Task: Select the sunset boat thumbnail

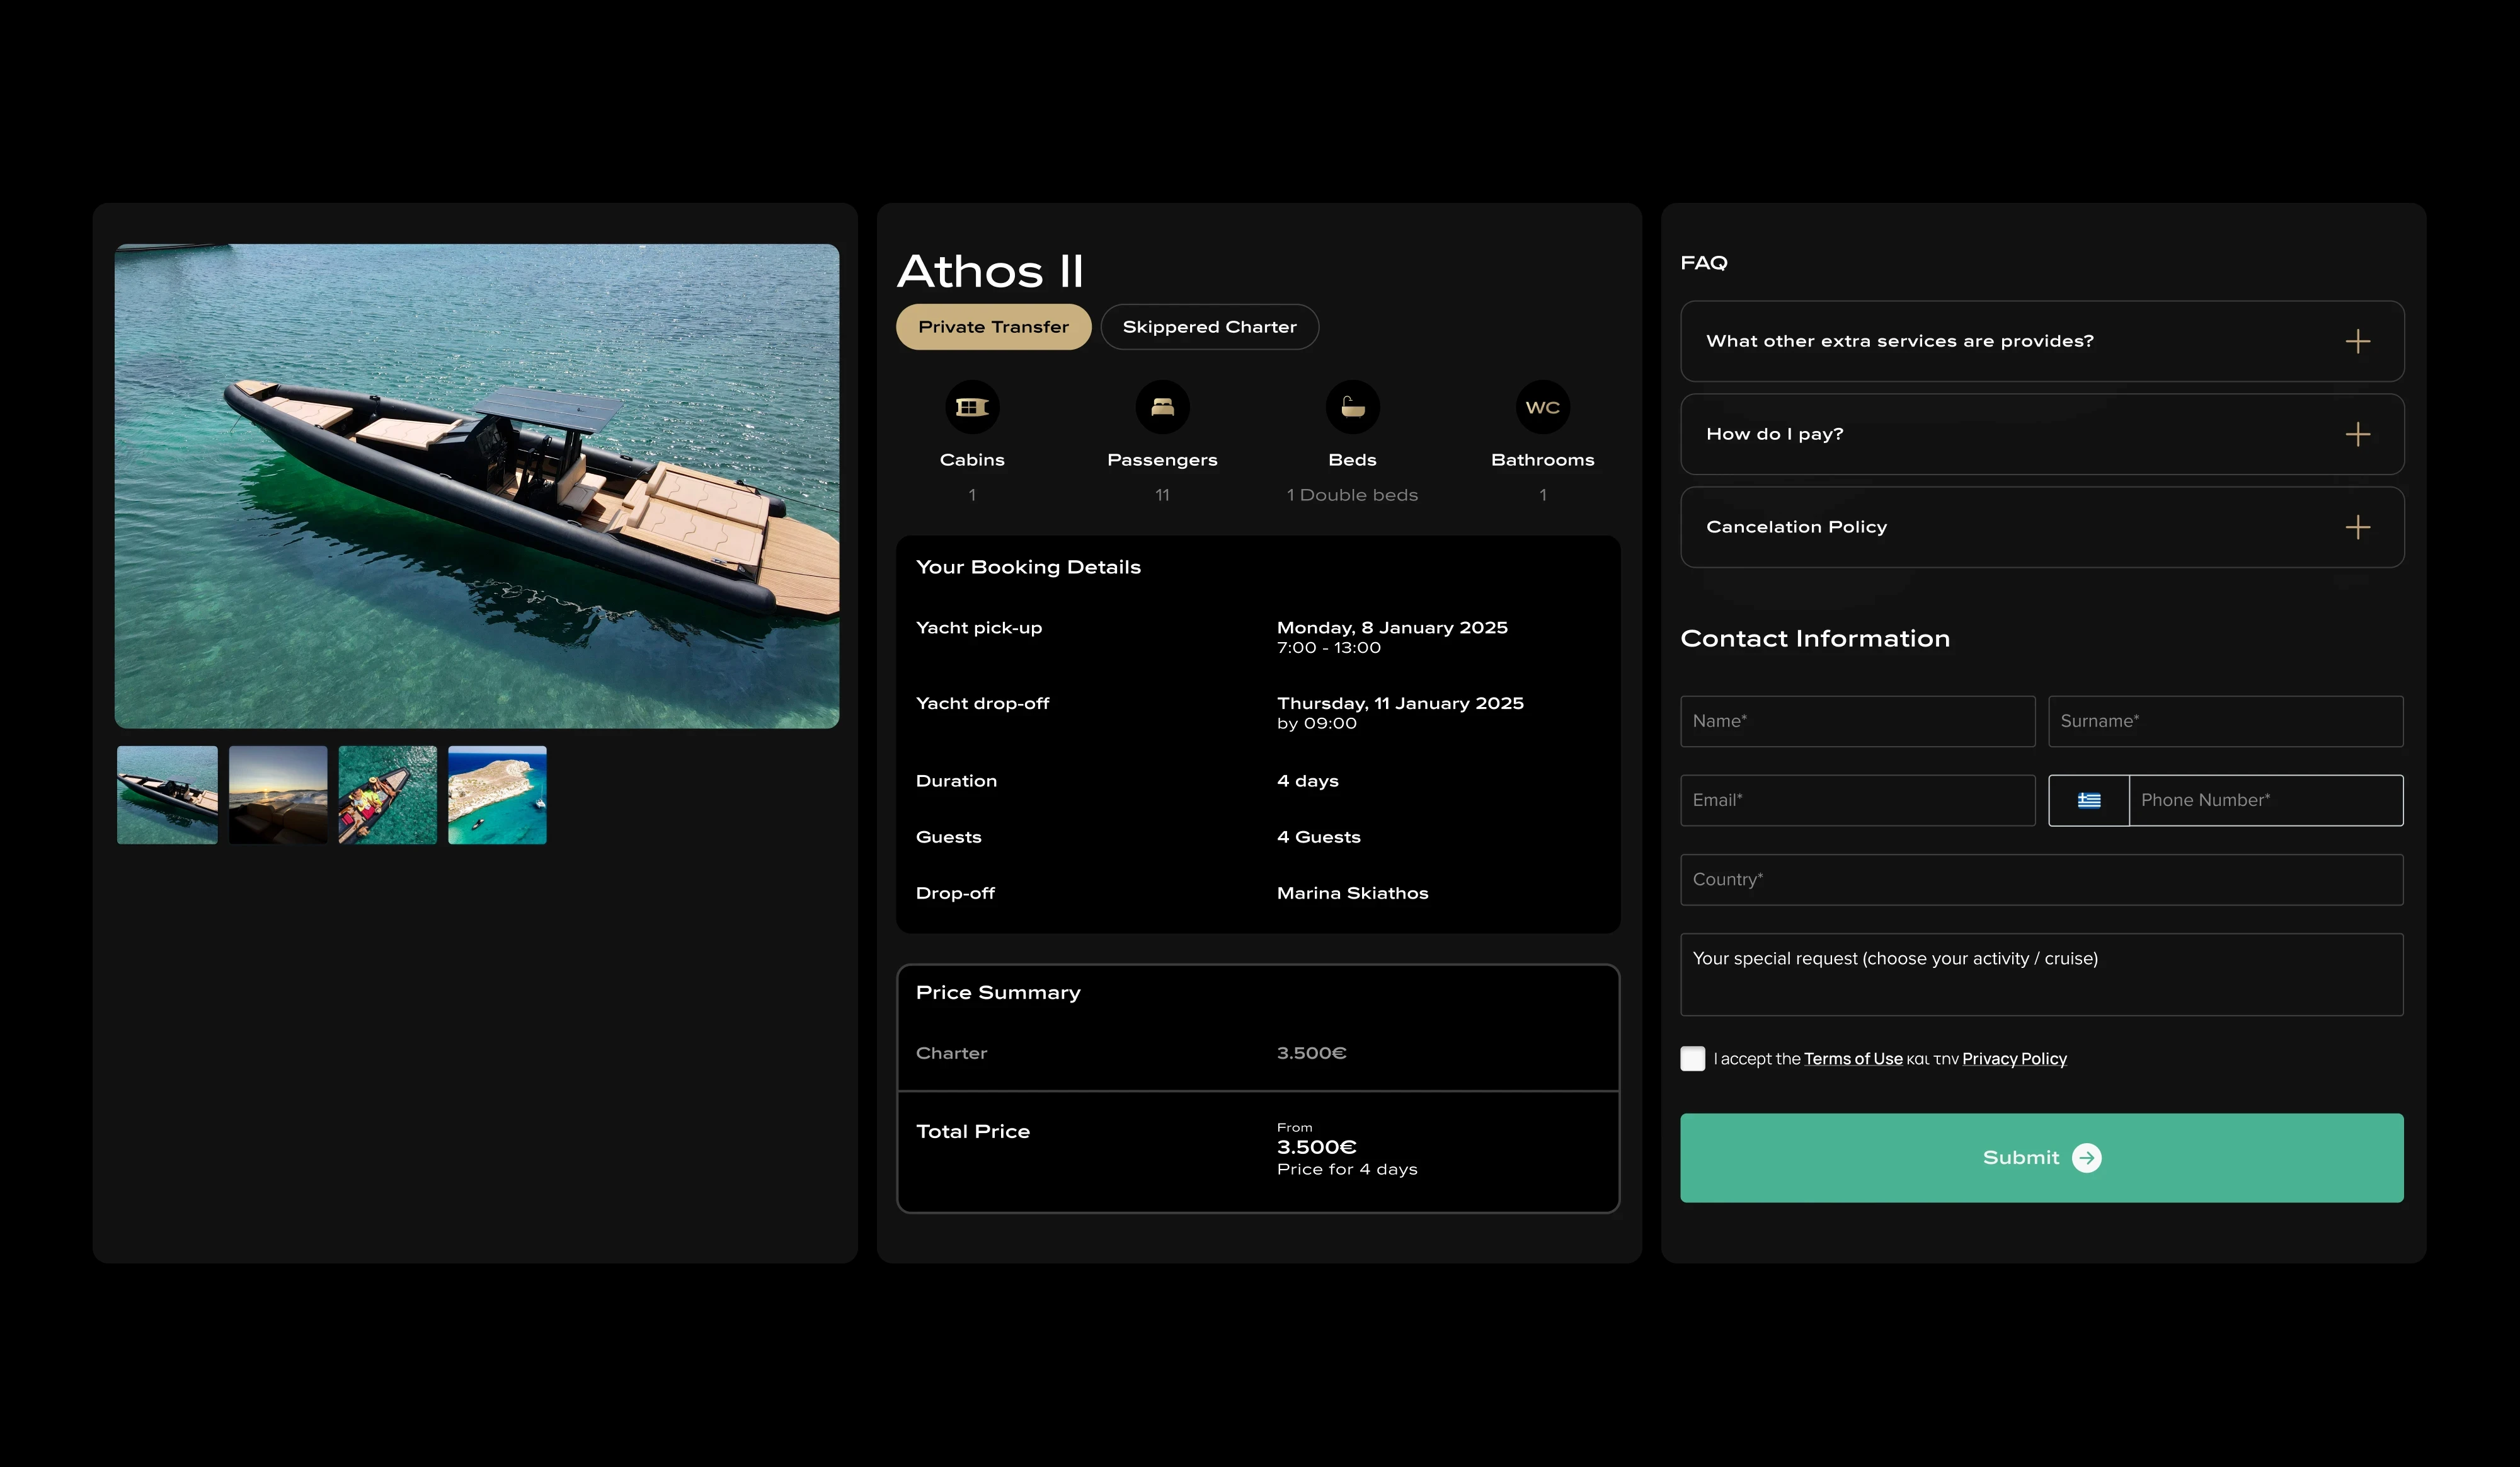Action: point(278,795)
